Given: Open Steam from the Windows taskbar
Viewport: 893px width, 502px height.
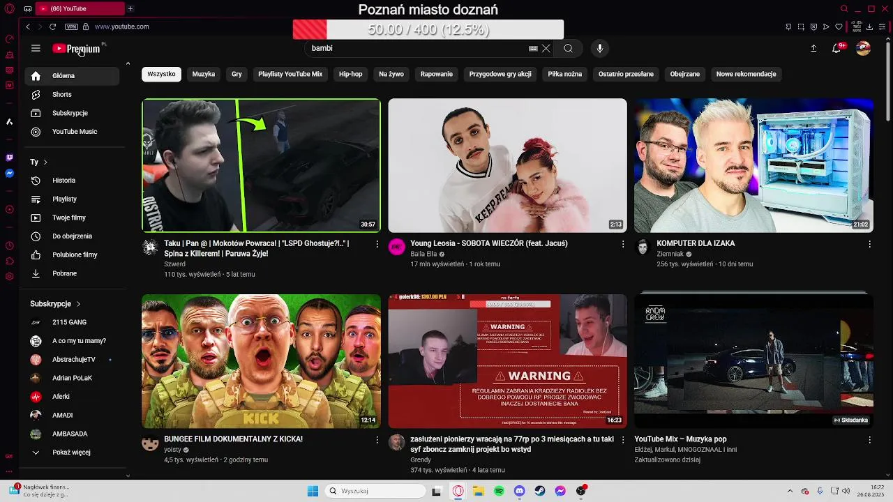Looking at the screenshot, I should pyautogui.click(x=540, y=491).
